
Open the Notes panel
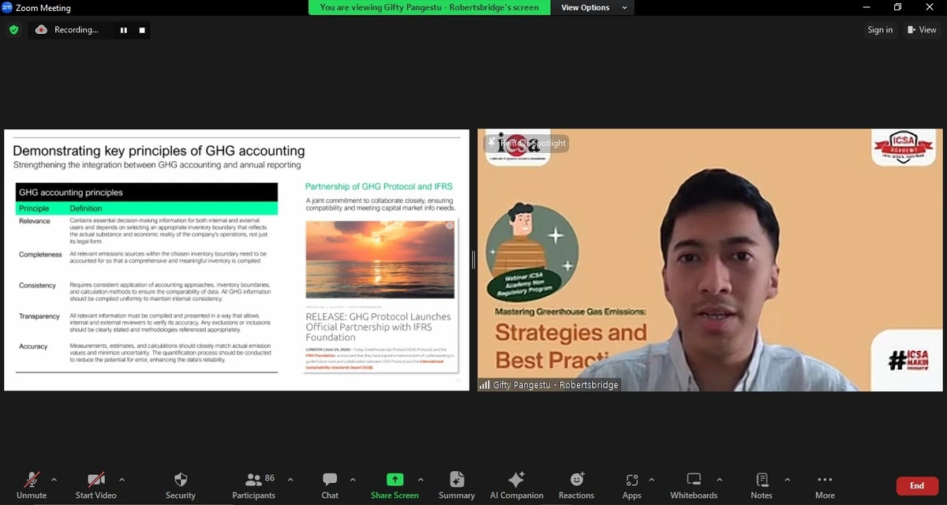[761, 484]
